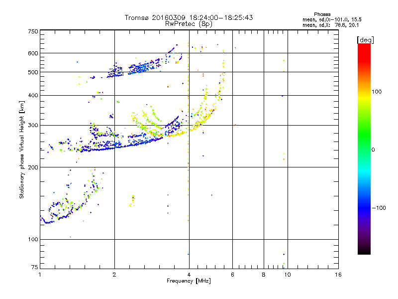Image resolution: width=398 pixels, height=299 pixels.
Task: Click the 'Stationary phase Virtual Height [km]' axis label
Action: click(x=22, y=150)
